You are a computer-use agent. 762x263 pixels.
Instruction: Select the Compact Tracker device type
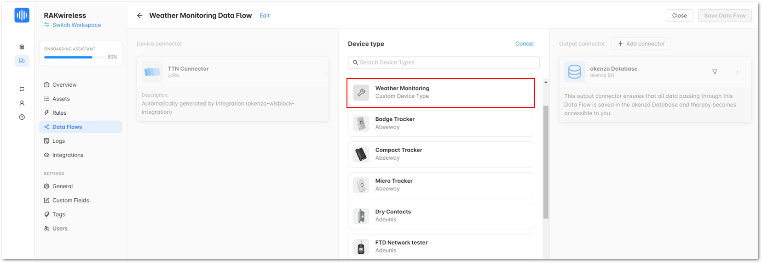440,154
